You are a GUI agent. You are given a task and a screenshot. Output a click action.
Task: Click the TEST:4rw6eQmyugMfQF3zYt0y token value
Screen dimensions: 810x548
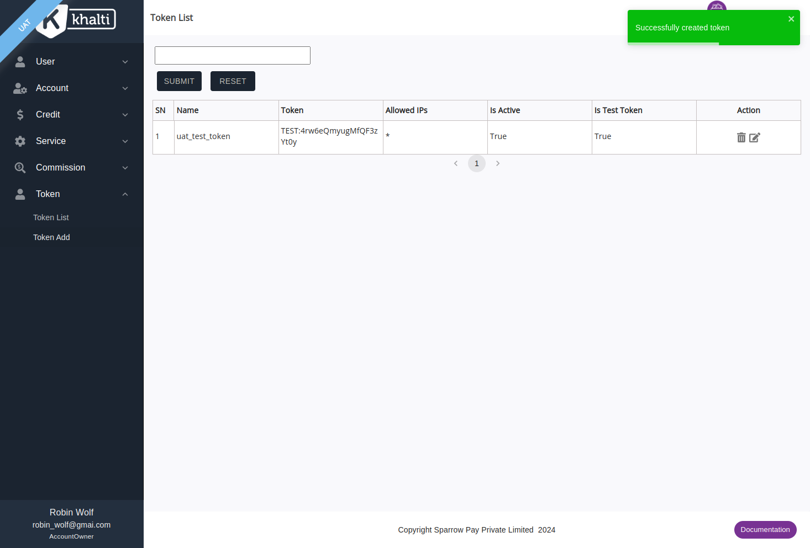coord(329,136)
